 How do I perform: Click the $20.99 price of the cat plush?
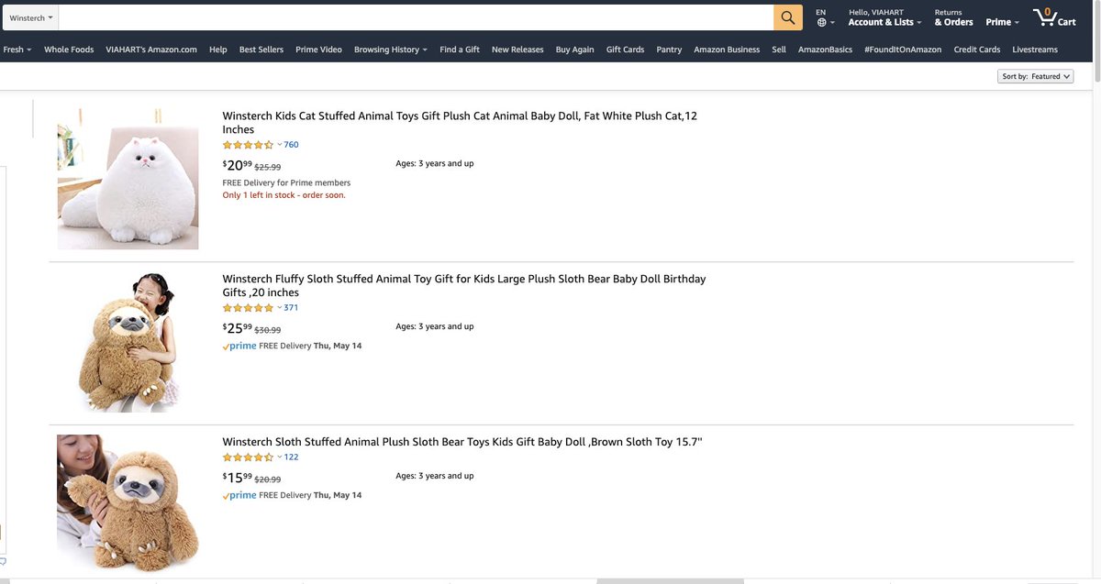click(237, 166)
